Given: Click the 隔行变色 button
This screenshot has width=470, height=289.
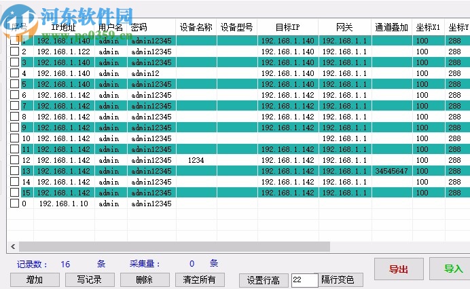Looking at the screenshot, I should 340,280.
